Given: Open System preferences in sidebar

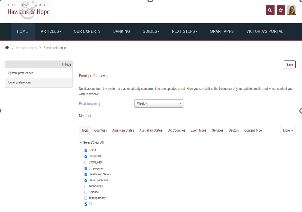Looking at the screenshot, I should 21,73.
